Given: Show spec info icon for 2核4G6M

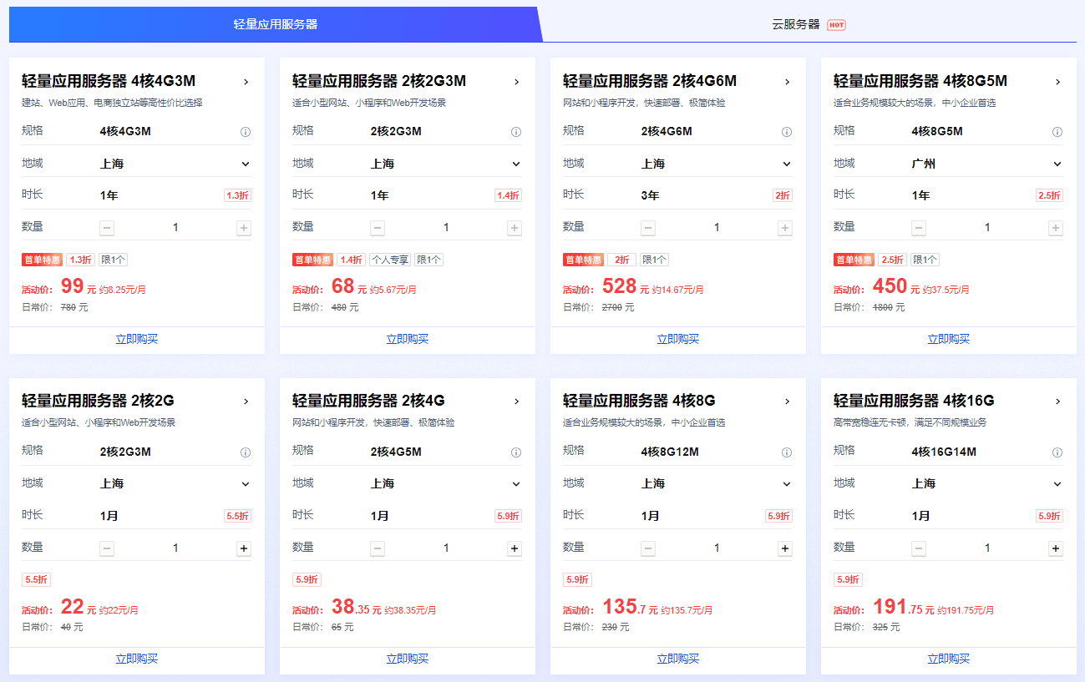Looking at the screenshot, I should tap(787, 132).
